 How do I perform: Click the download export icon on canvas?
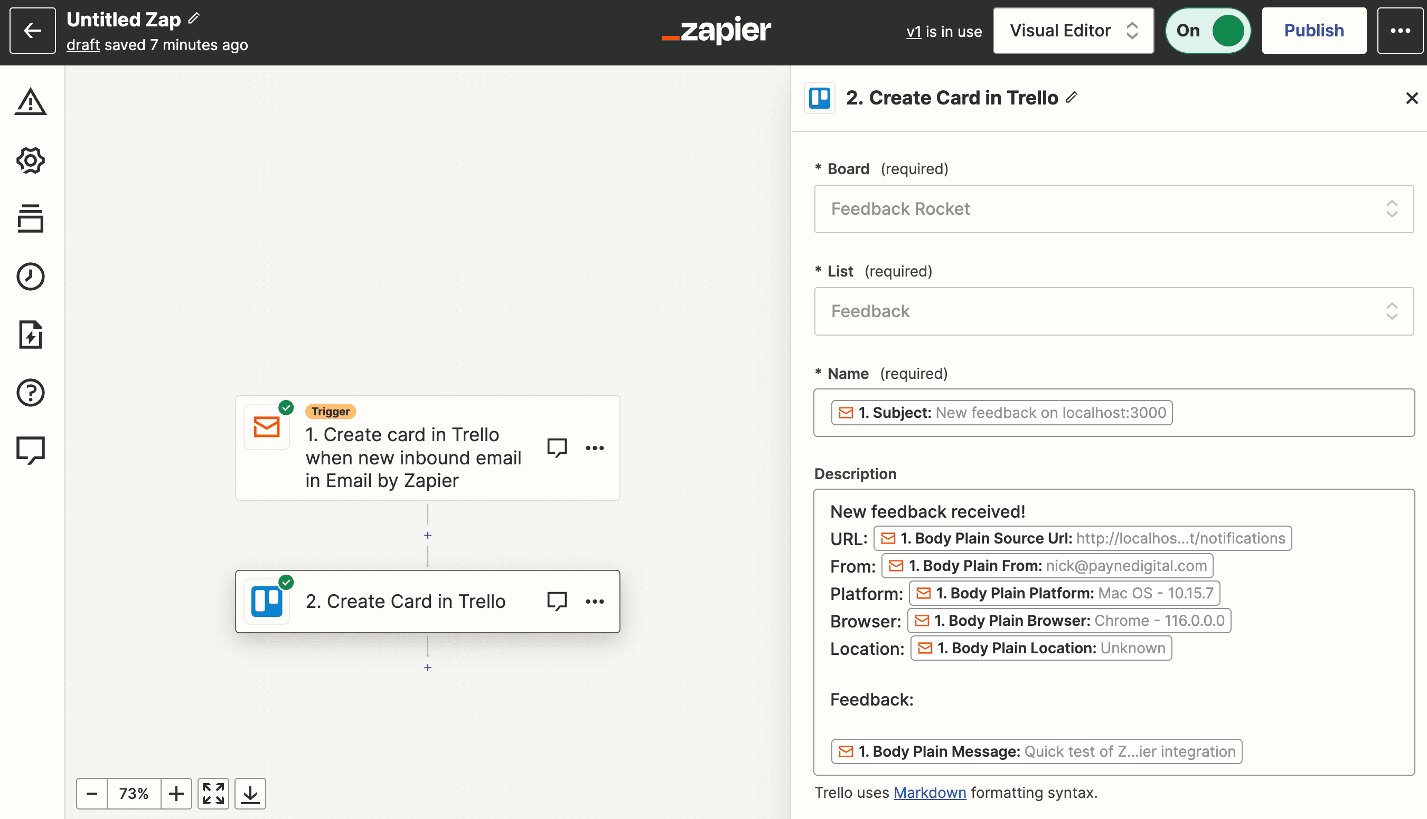point(250,794)
